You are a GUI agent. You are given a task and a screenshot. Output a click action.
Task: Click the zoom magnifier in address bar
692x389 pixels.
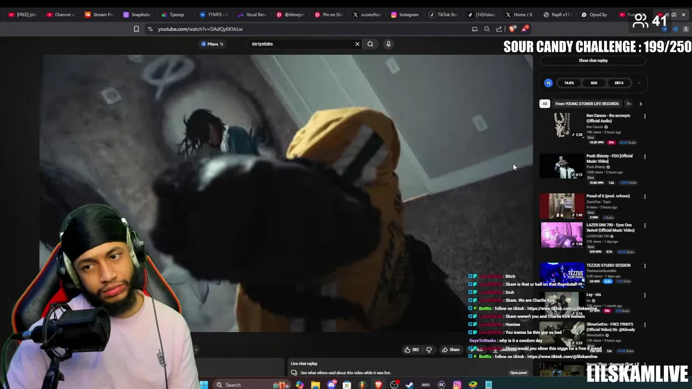tap(487, 29)
